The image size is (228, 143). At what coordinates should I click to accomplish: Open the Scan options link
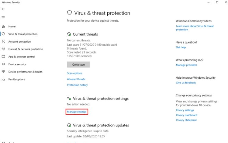(74, 73)
